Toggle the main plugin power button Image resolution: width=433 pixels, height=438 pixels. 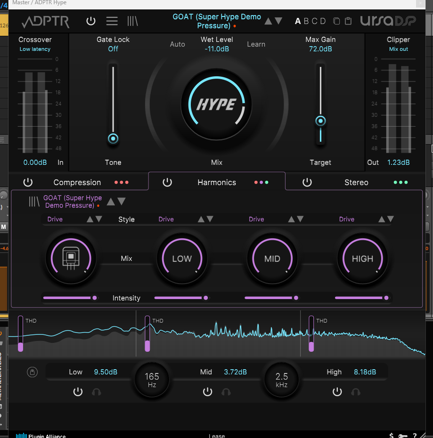pos(91,21)
